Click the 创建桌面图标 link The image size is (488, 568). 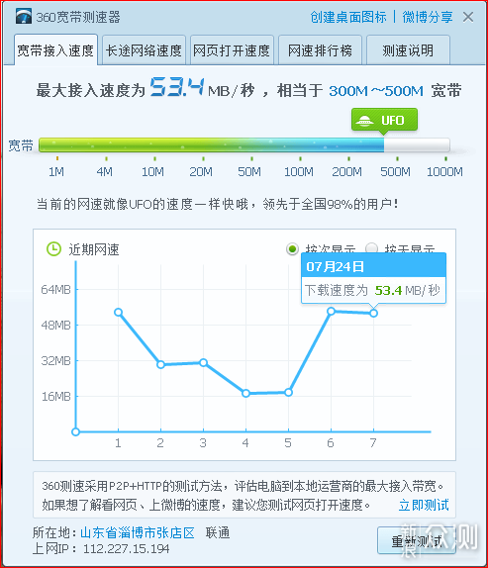(x=348, y=17)
